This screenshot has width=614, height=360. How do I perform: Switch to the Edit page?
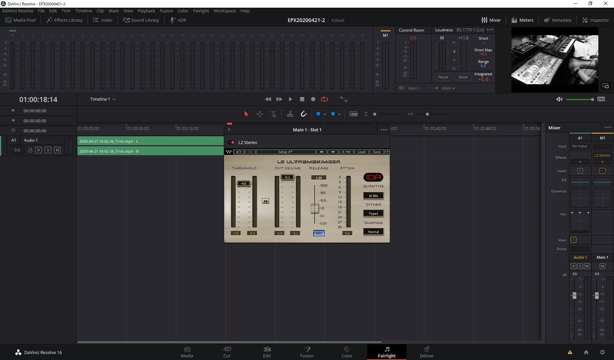(267, 352)
